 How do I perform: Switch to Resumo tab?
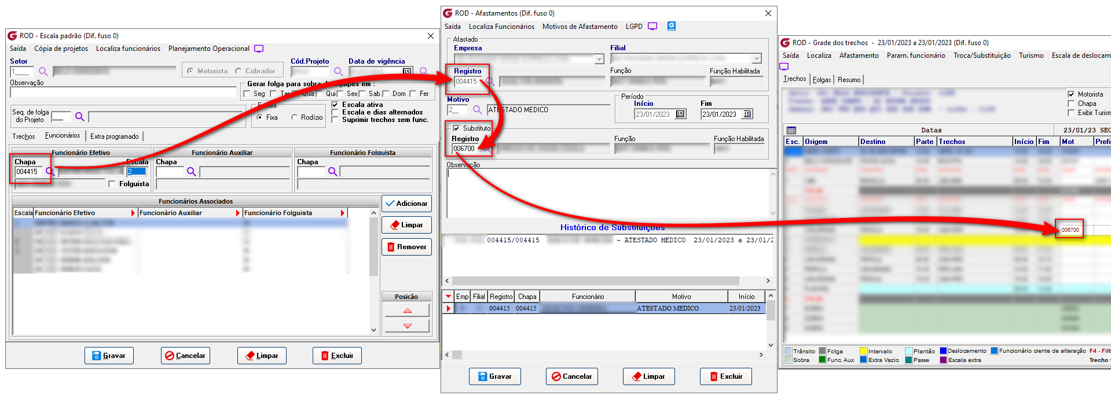[x=849, y=80]
